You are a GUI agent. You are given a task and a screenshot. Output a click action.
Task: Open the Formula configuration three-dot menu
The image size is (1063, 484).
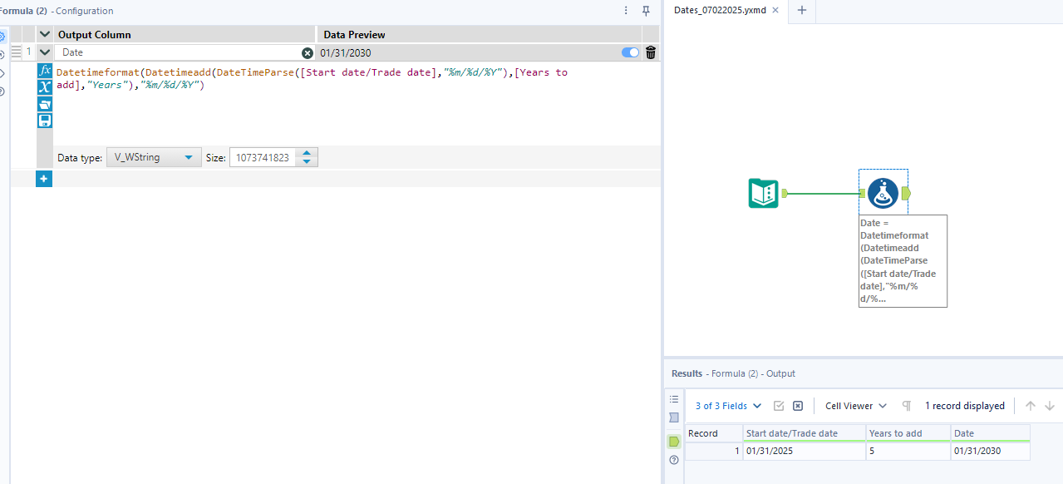pyautogui.click(x=626, y=11)
